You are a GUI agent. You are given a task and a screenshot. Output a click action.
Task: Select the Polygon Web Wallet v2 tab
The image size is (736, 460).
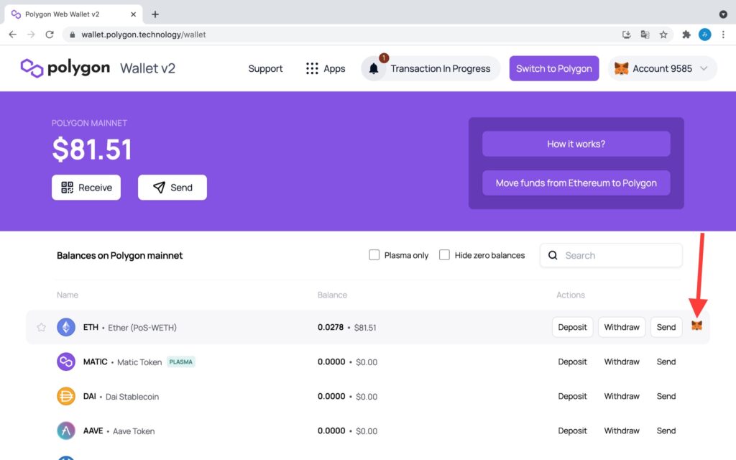(73, 14)
